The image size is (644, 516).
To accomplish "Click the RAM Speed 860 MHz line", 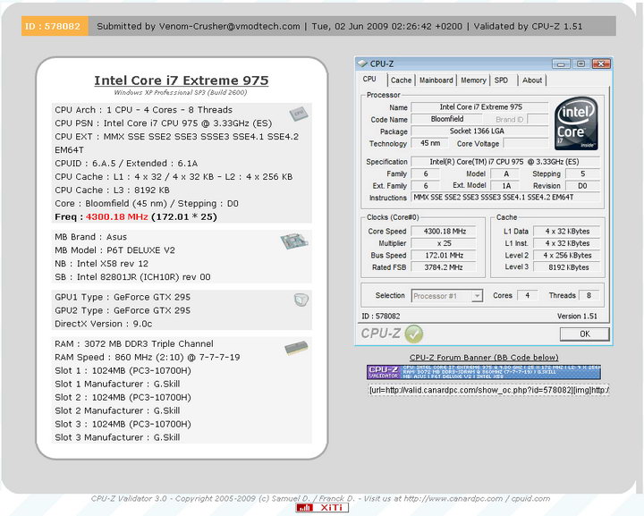I will click(147, 357).
